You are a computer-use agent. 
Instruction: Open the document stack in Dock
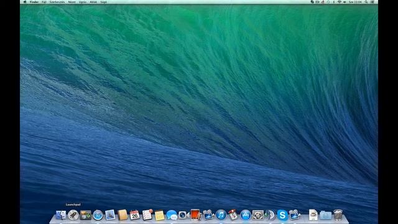(x=313, y=215)
